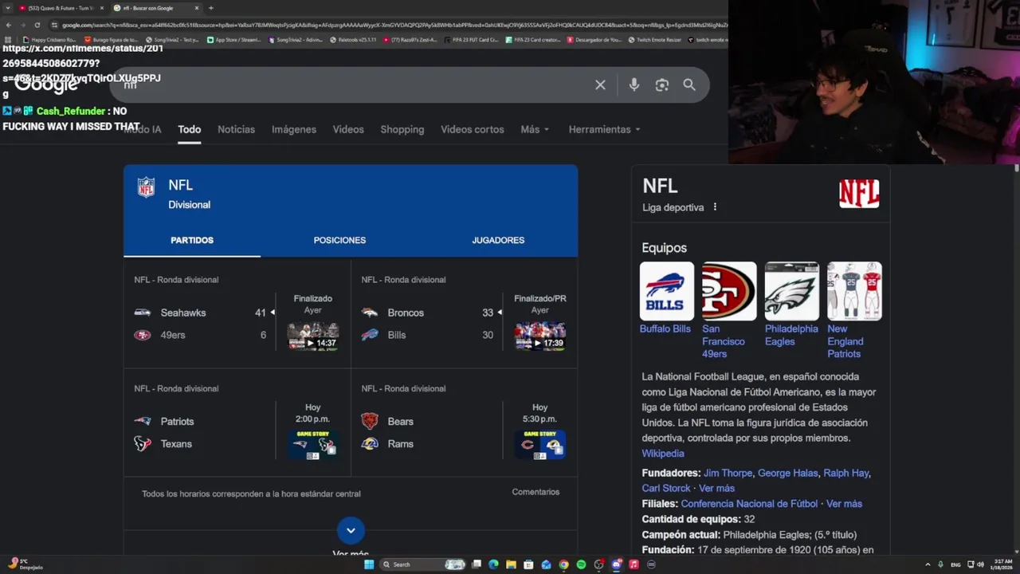Screen dimensions: 1020x574
Task: Open Spotify from the taskbar
Action: point(581,564)
